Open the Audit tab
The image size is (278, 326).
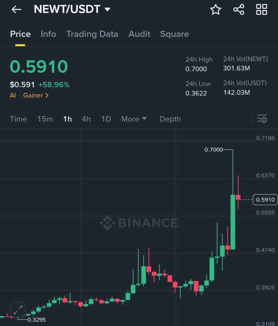click(139, 34)
